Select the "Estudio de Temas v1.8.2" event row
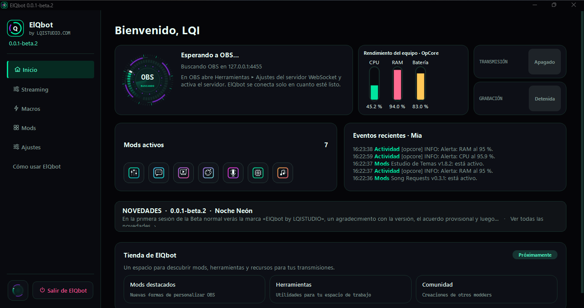 click(x=418, y=164)
